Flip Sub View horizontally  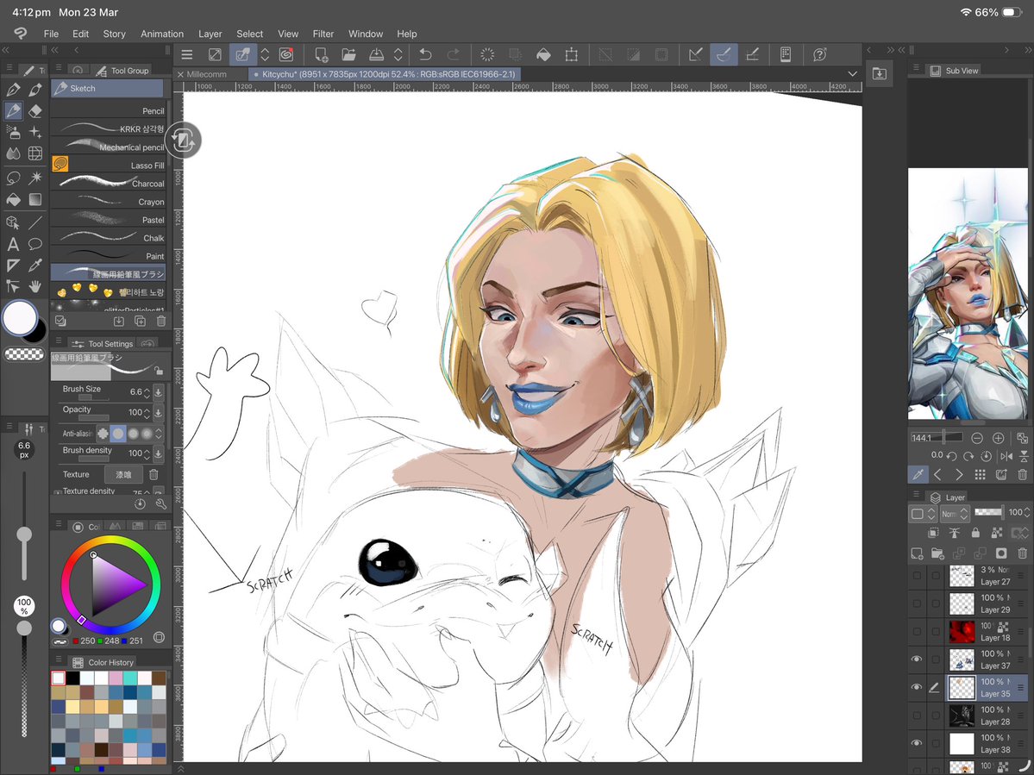click(1006, 455)
